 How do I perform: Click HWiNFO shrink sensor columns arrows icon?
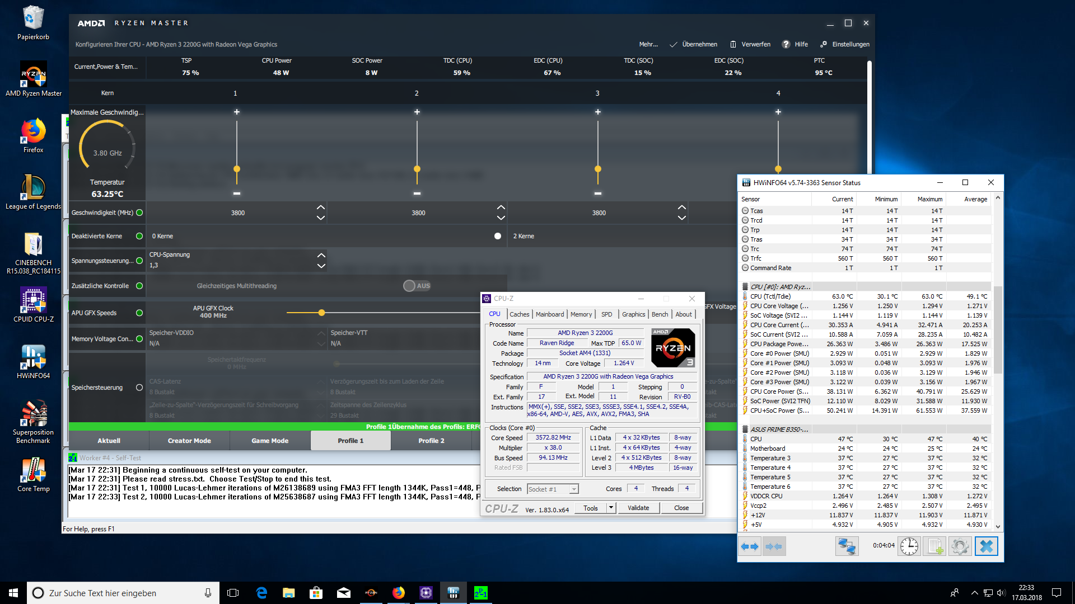click(773, 546)
